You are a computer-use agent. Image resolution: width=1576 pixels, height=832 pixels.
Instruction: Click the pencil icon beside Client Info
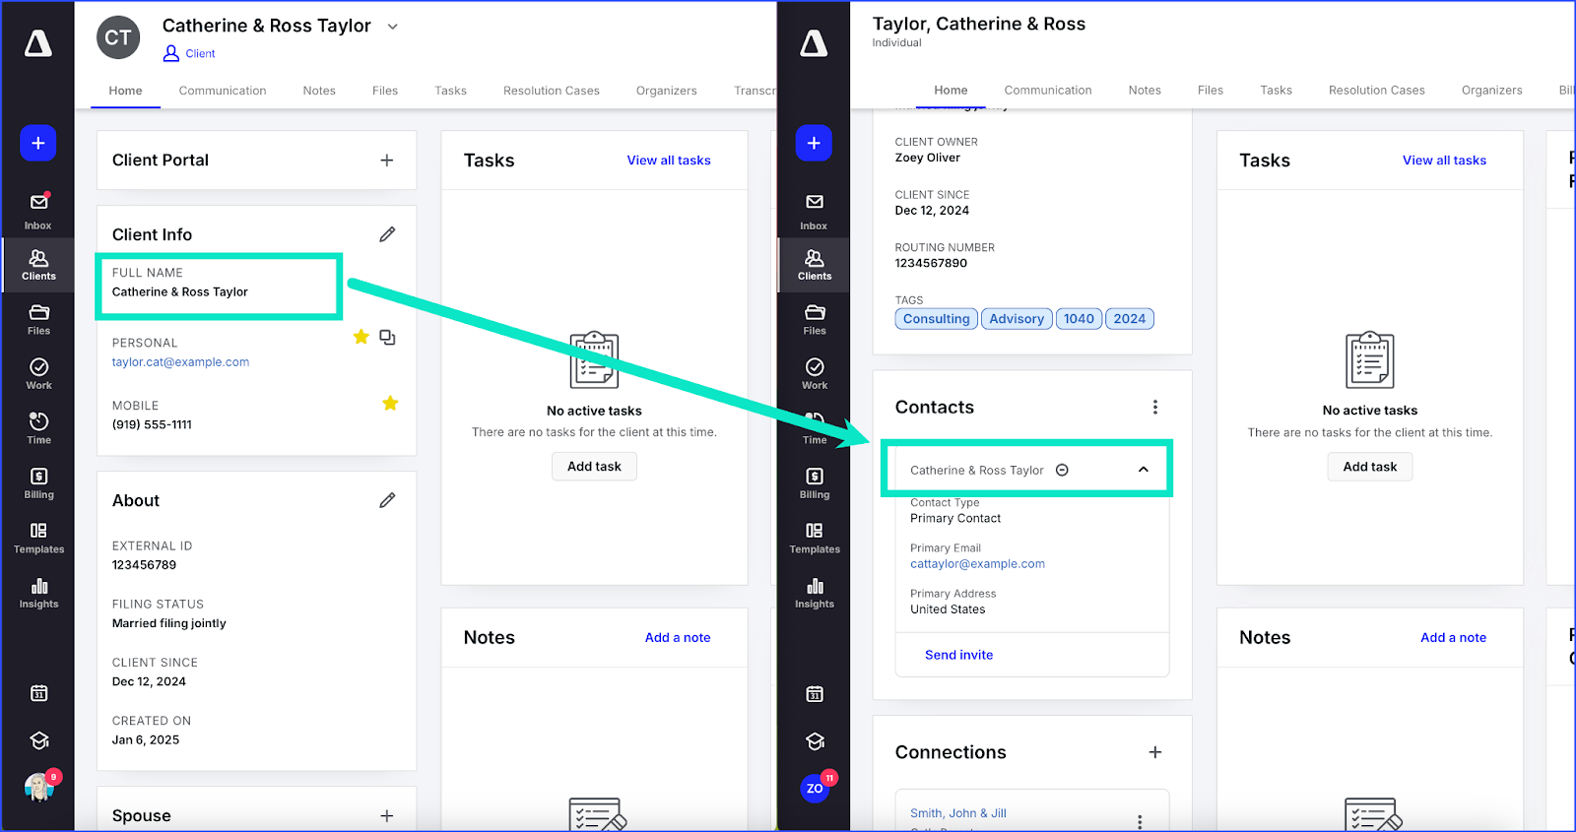[387, 234]
